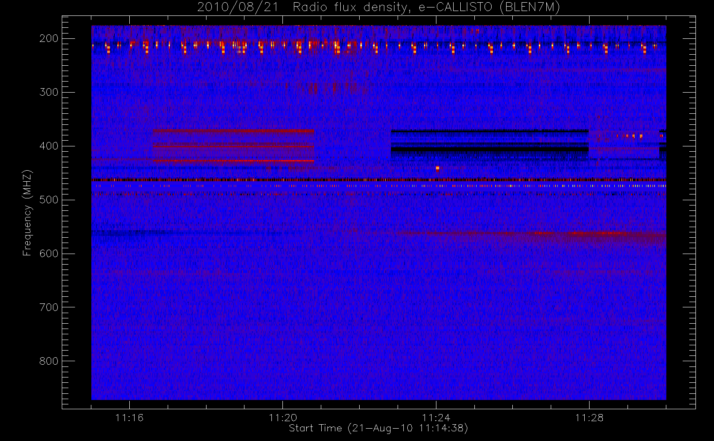Screen dimensions: 714x441
Task: Click the 500 frequency tick label
Action: [x=49, y=200]
